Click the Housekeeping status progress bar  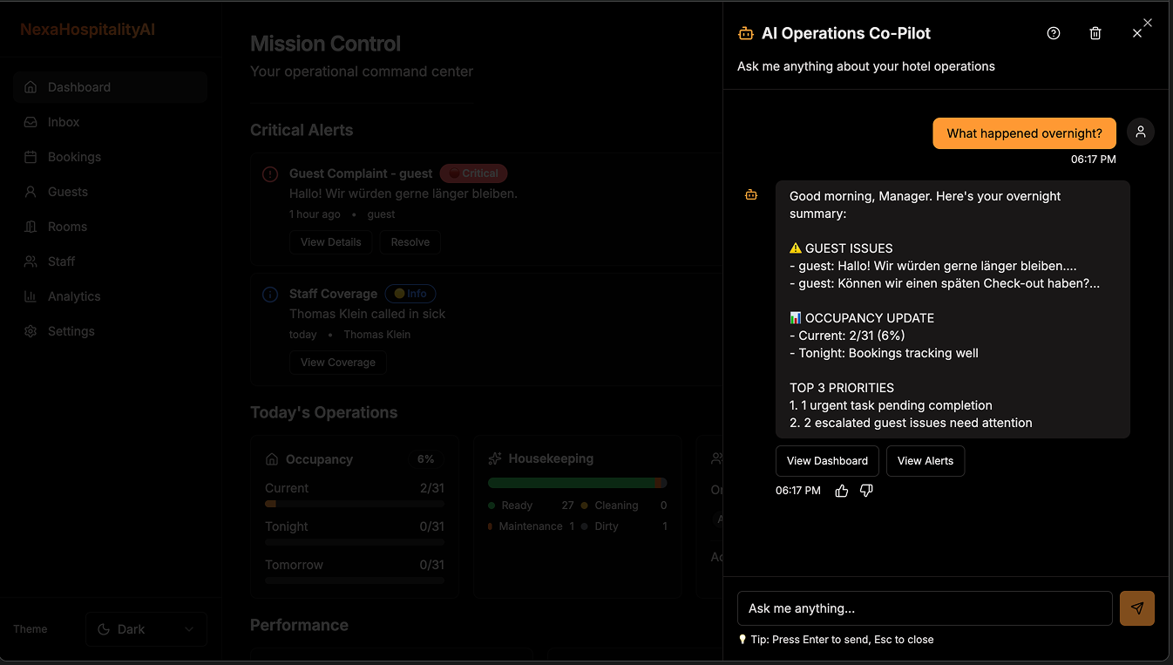click(x=577, y=483)
